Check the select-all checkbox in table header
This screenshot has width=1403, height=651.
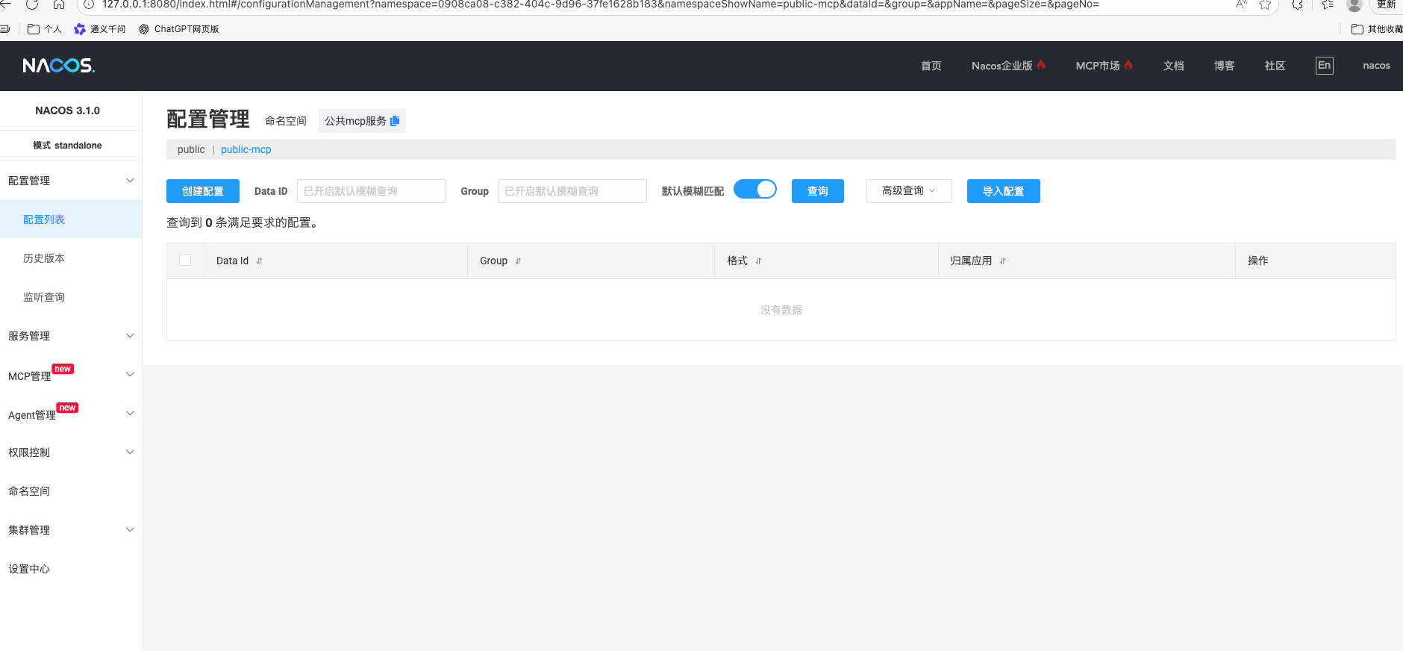(185, 261)
